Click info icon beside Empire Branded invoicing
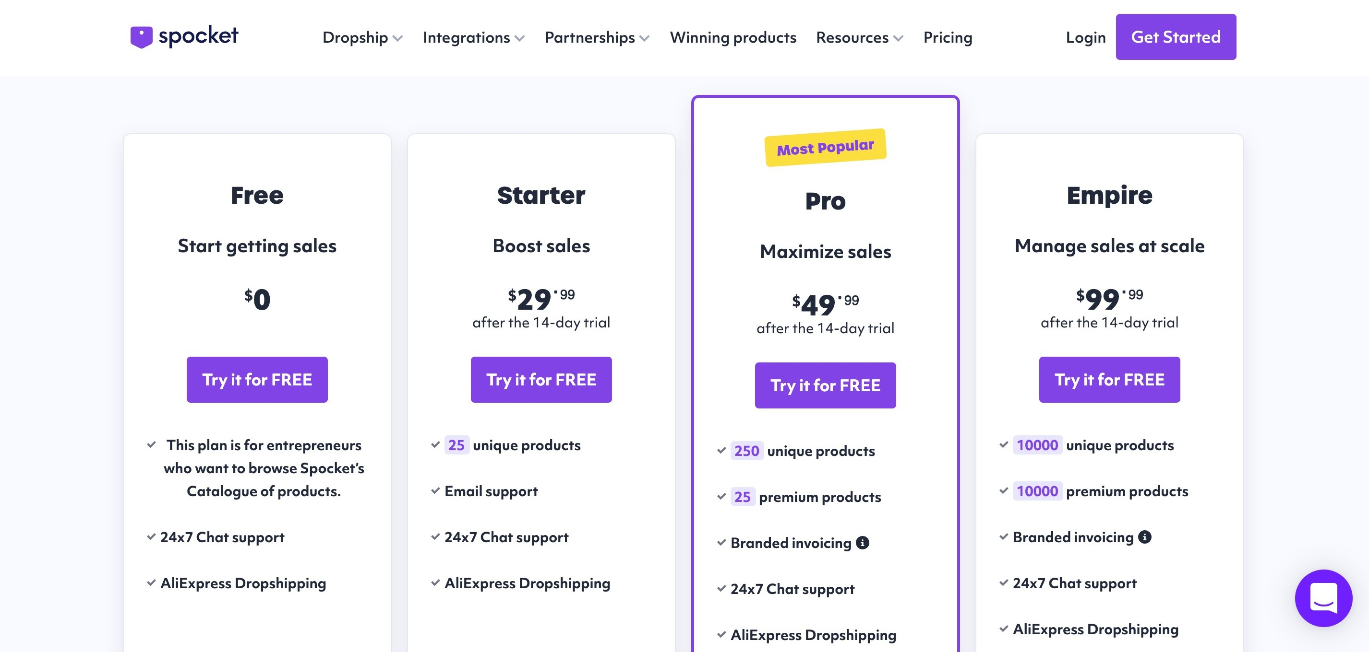The height and width of the screenshot is (652, 1369). pyautogui.click(x=1145, y=537)
